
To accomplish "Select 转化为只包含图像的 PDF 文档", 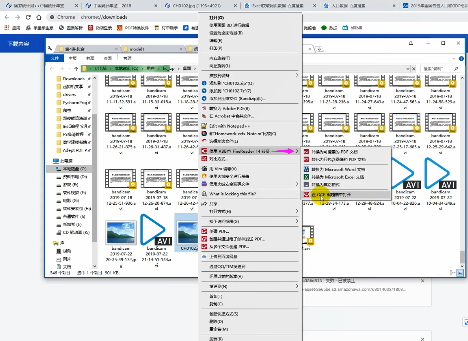I will pos(339,159).
